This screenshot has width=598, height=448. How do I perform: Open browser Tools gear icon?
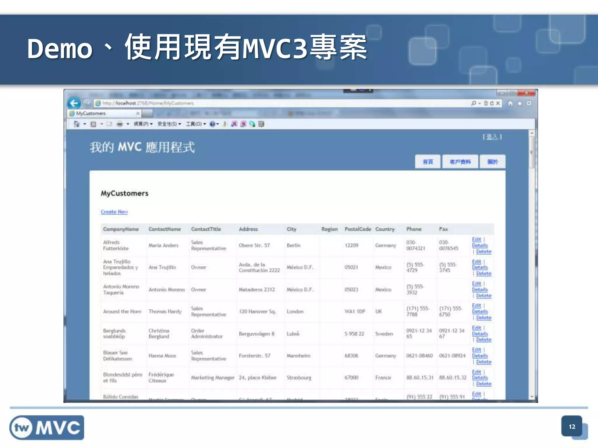tap(529, 104)
